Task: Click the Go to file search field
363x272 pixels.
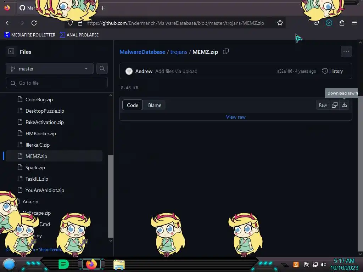Action: (x=57, y=83)
